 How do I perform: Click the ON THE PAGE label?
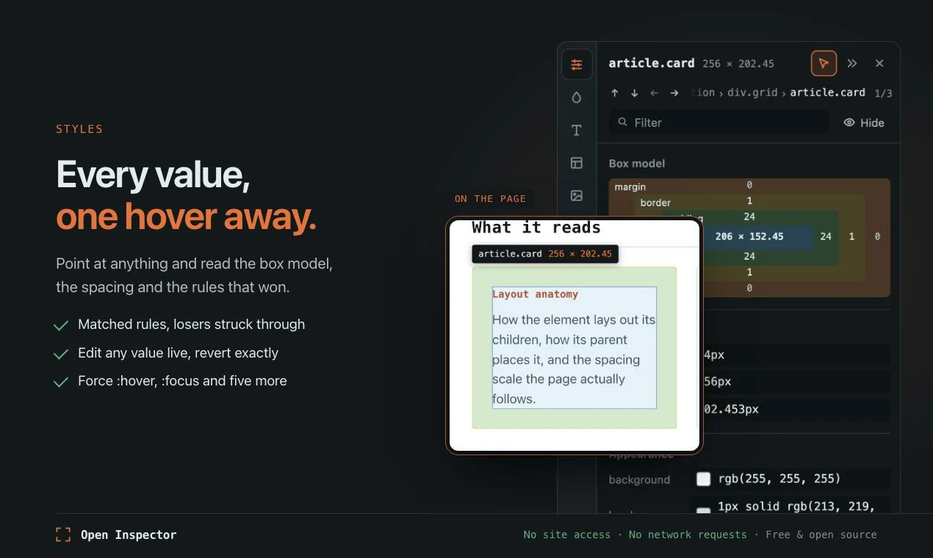pyautogui.click(x=490, y=198)
